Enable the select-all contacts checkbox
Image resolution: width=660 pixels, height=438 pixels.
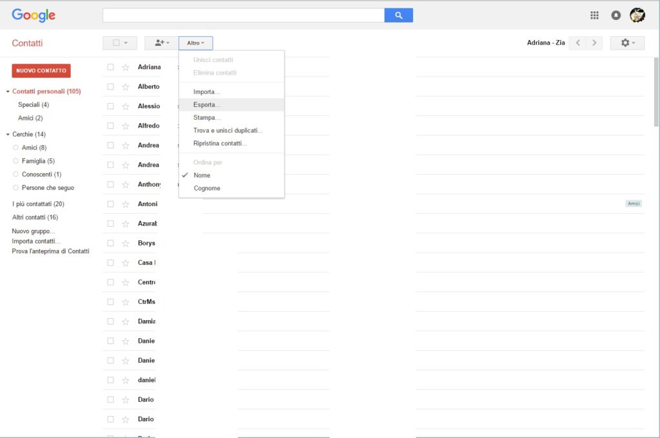pyautogui.click(x=115, y=43)
